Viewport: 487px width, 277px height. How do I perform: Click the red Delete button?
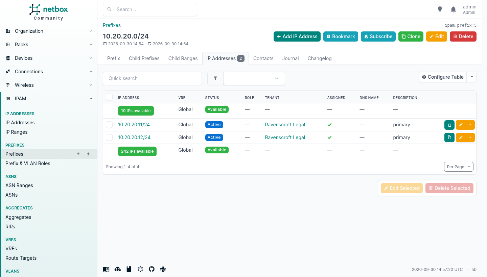tap(463, 36)
